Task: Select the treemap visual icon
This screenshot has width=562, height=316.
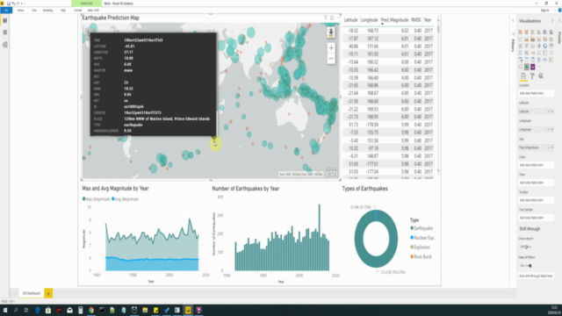Action: point(551,46)
